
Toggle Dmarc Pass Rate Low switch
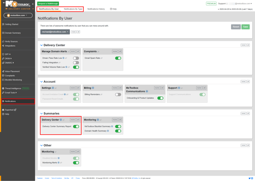coord(76,58)
